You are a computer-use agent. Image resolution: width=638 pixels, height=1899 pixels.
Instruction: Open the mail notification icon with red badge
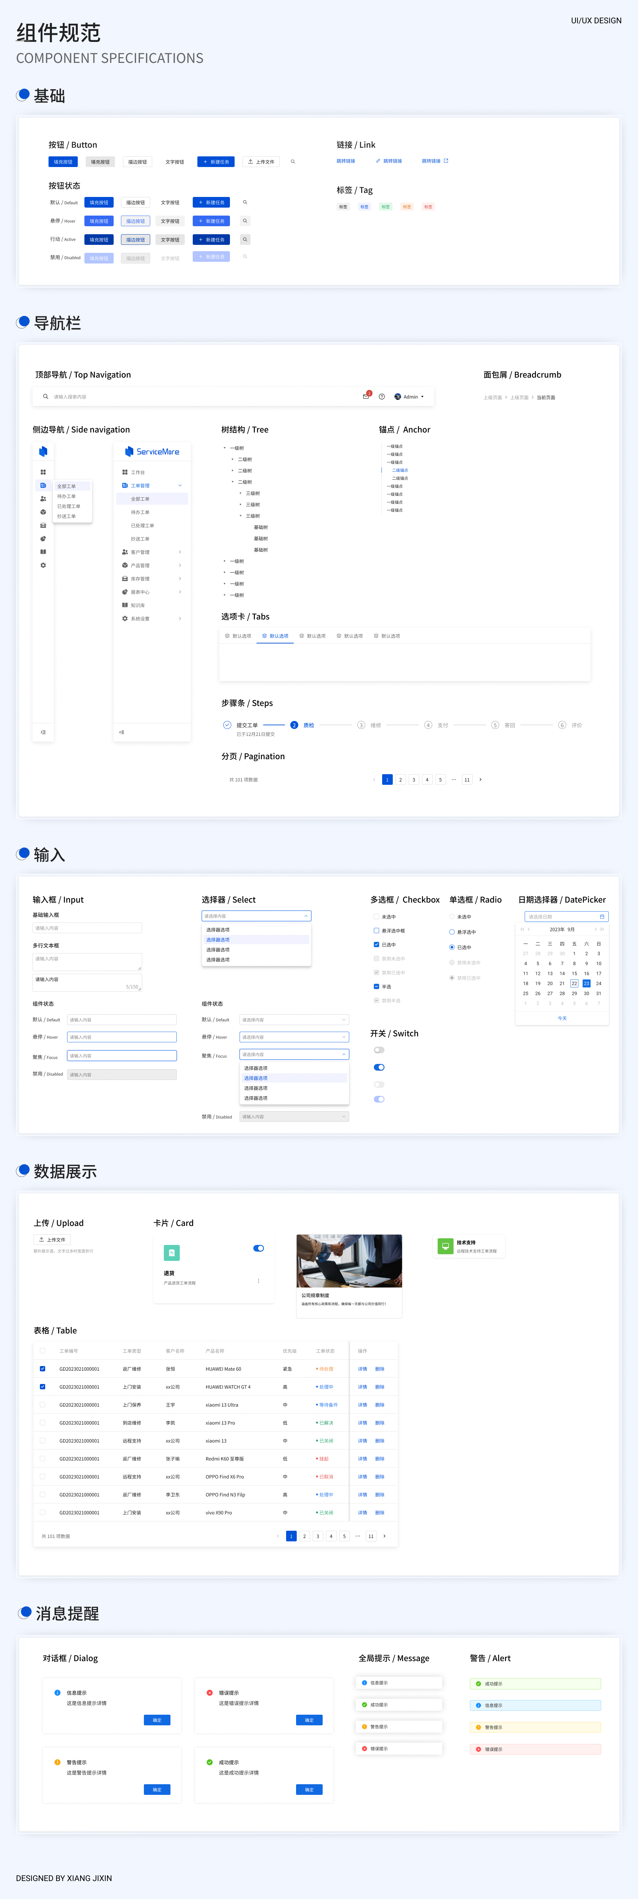(366, 397)
